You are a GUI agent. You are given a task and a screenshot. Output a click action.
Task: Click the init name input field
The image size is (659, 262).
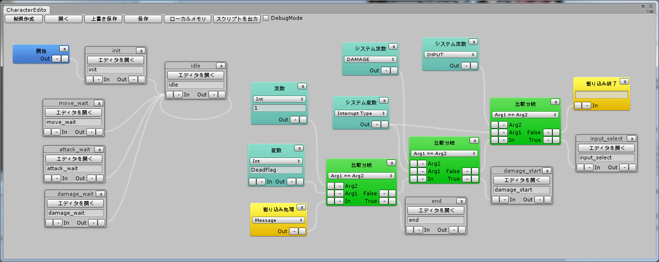pyautogui.click(x=116, y=70)
